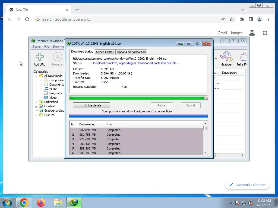The image size is (278, 208).
Task: Launch Firefox from the taskbar
Action: [x=41, y=203]
